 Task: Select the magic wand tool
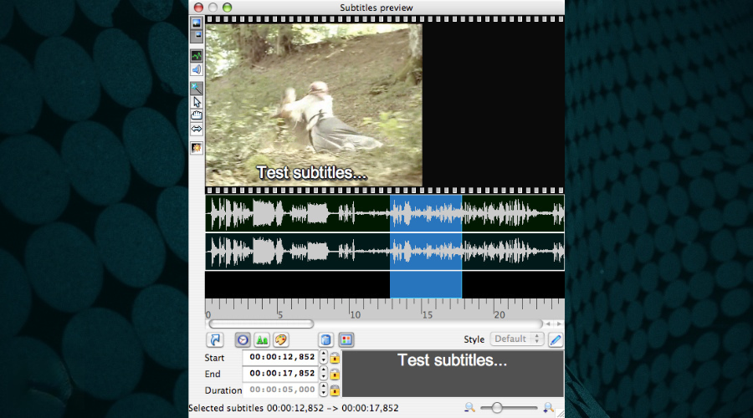tap(197, 89)
